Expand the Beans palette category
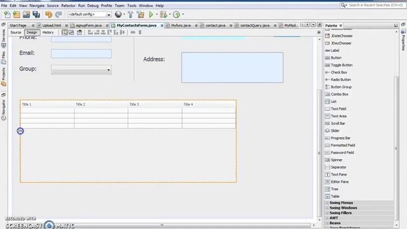407x229 pixels. pyautogui.click(x=327, y=223)
